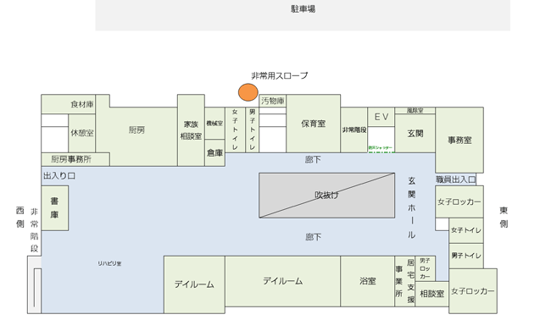Click the 職員出入口 label

click(x=456, y=179)
